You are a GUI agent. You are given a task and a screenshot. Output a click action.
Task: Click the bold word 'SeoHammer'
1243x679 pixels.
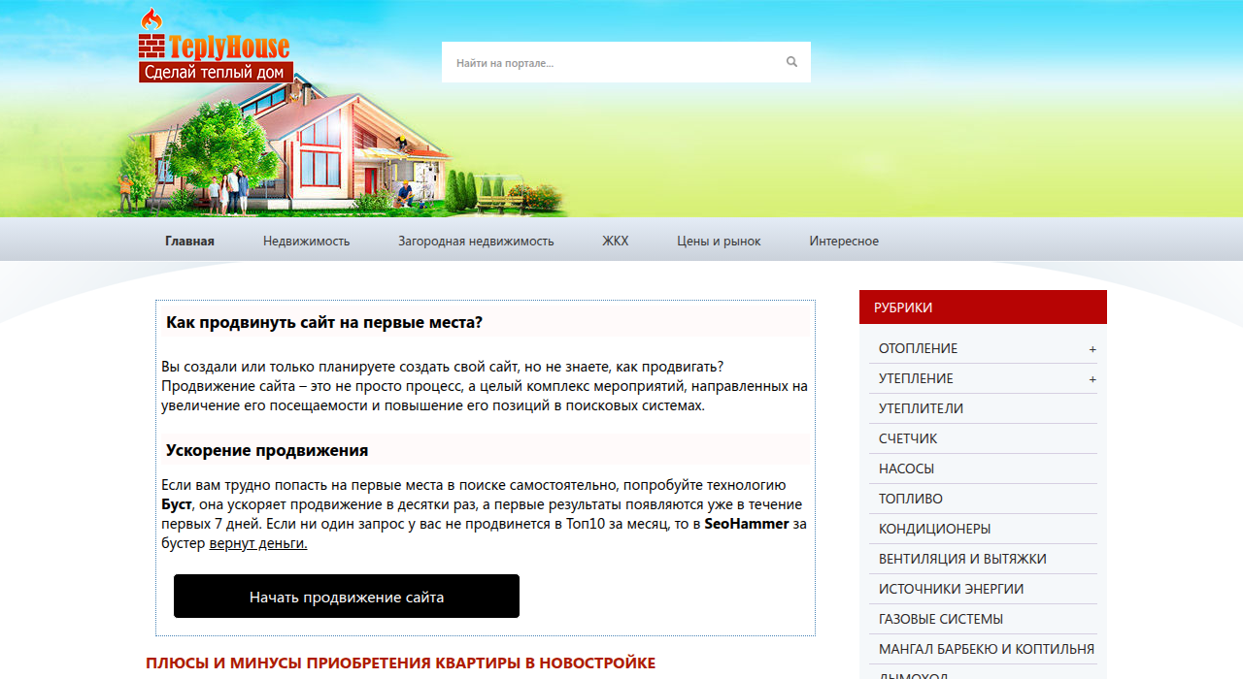pos(747,524)
